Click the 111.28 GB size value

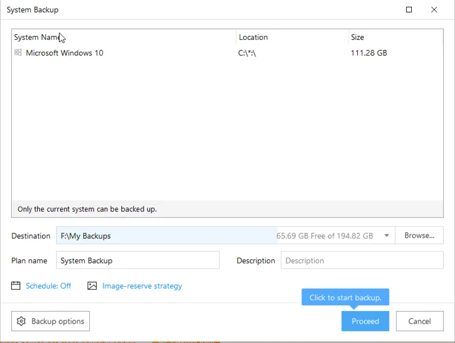(369, 53)
